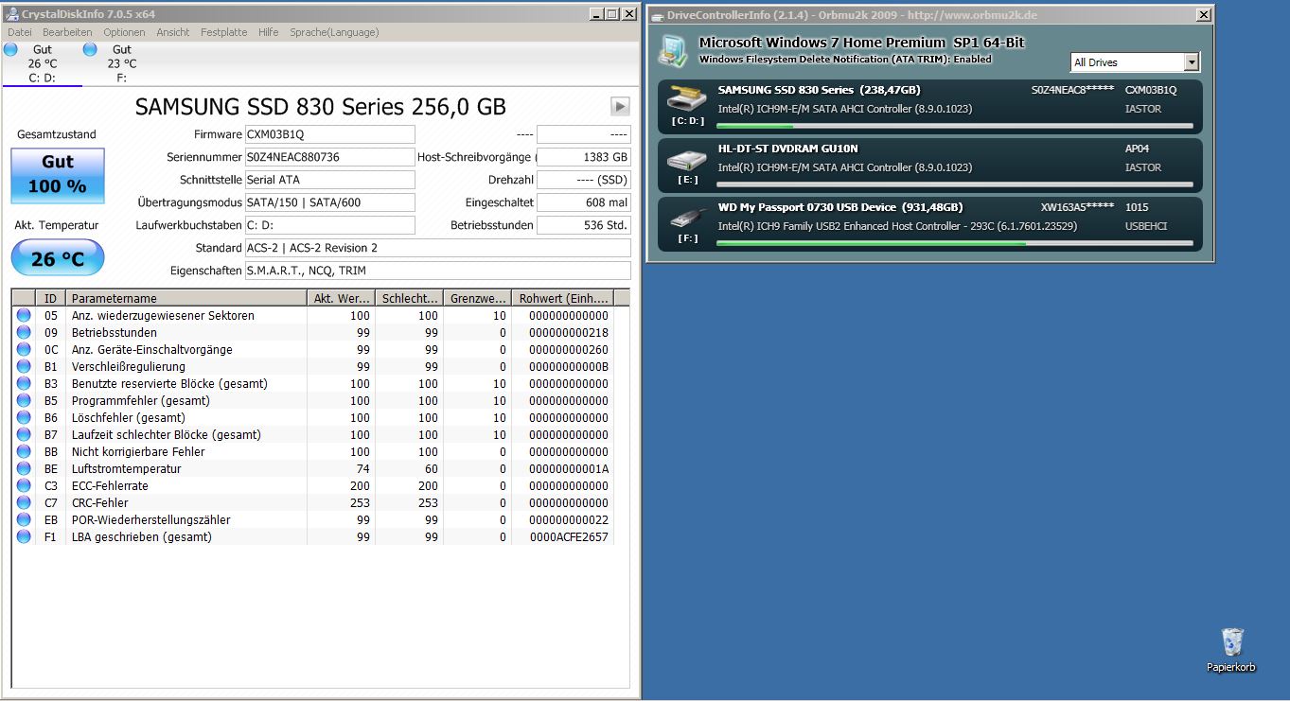Screen dimensions: 1290x701
Task: Open the Sprache(Language) menu
Action: pos(334,32)
